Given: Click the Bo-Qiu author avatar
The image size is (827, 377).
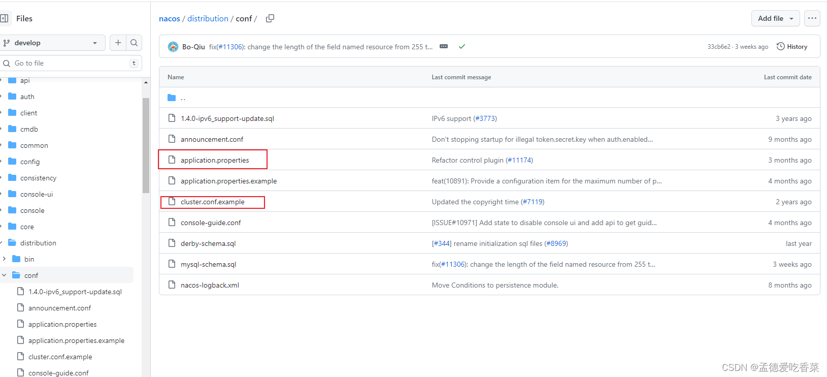Looking at the screenshot, I should (173, 47).
